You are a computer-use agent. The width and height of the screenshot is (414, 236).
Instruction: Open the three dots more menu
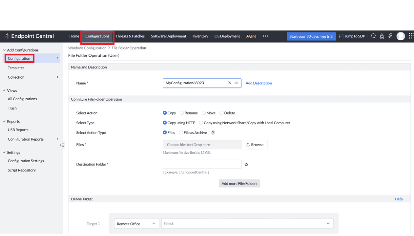(265, 36)
